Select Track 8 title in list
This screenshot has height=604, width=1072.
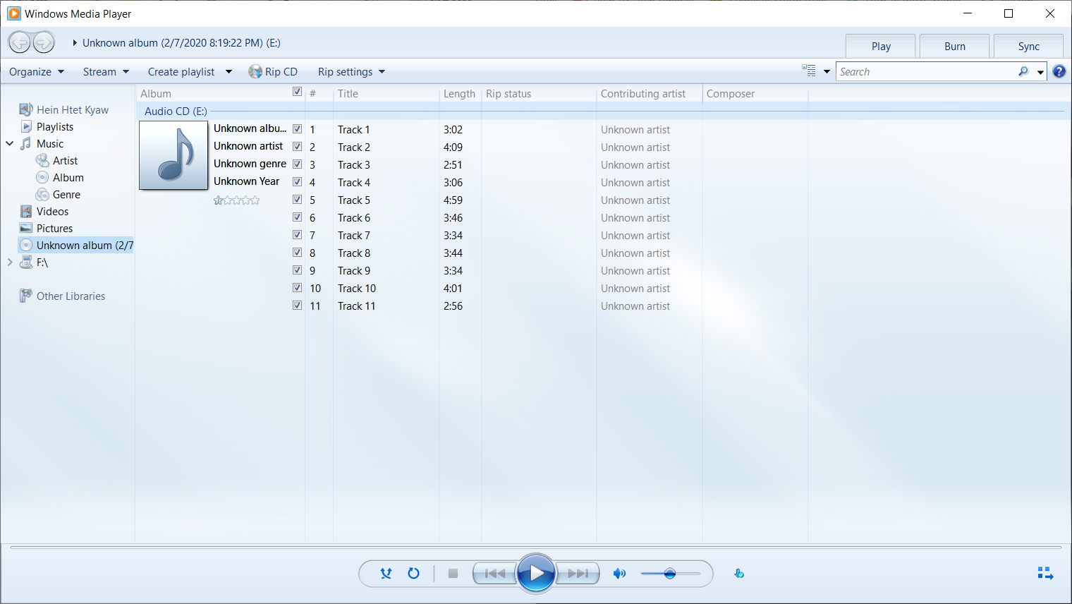[354, 253]
